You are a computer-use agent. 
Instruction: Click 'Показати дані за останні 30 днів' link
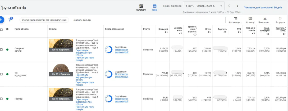pos(263,7)
